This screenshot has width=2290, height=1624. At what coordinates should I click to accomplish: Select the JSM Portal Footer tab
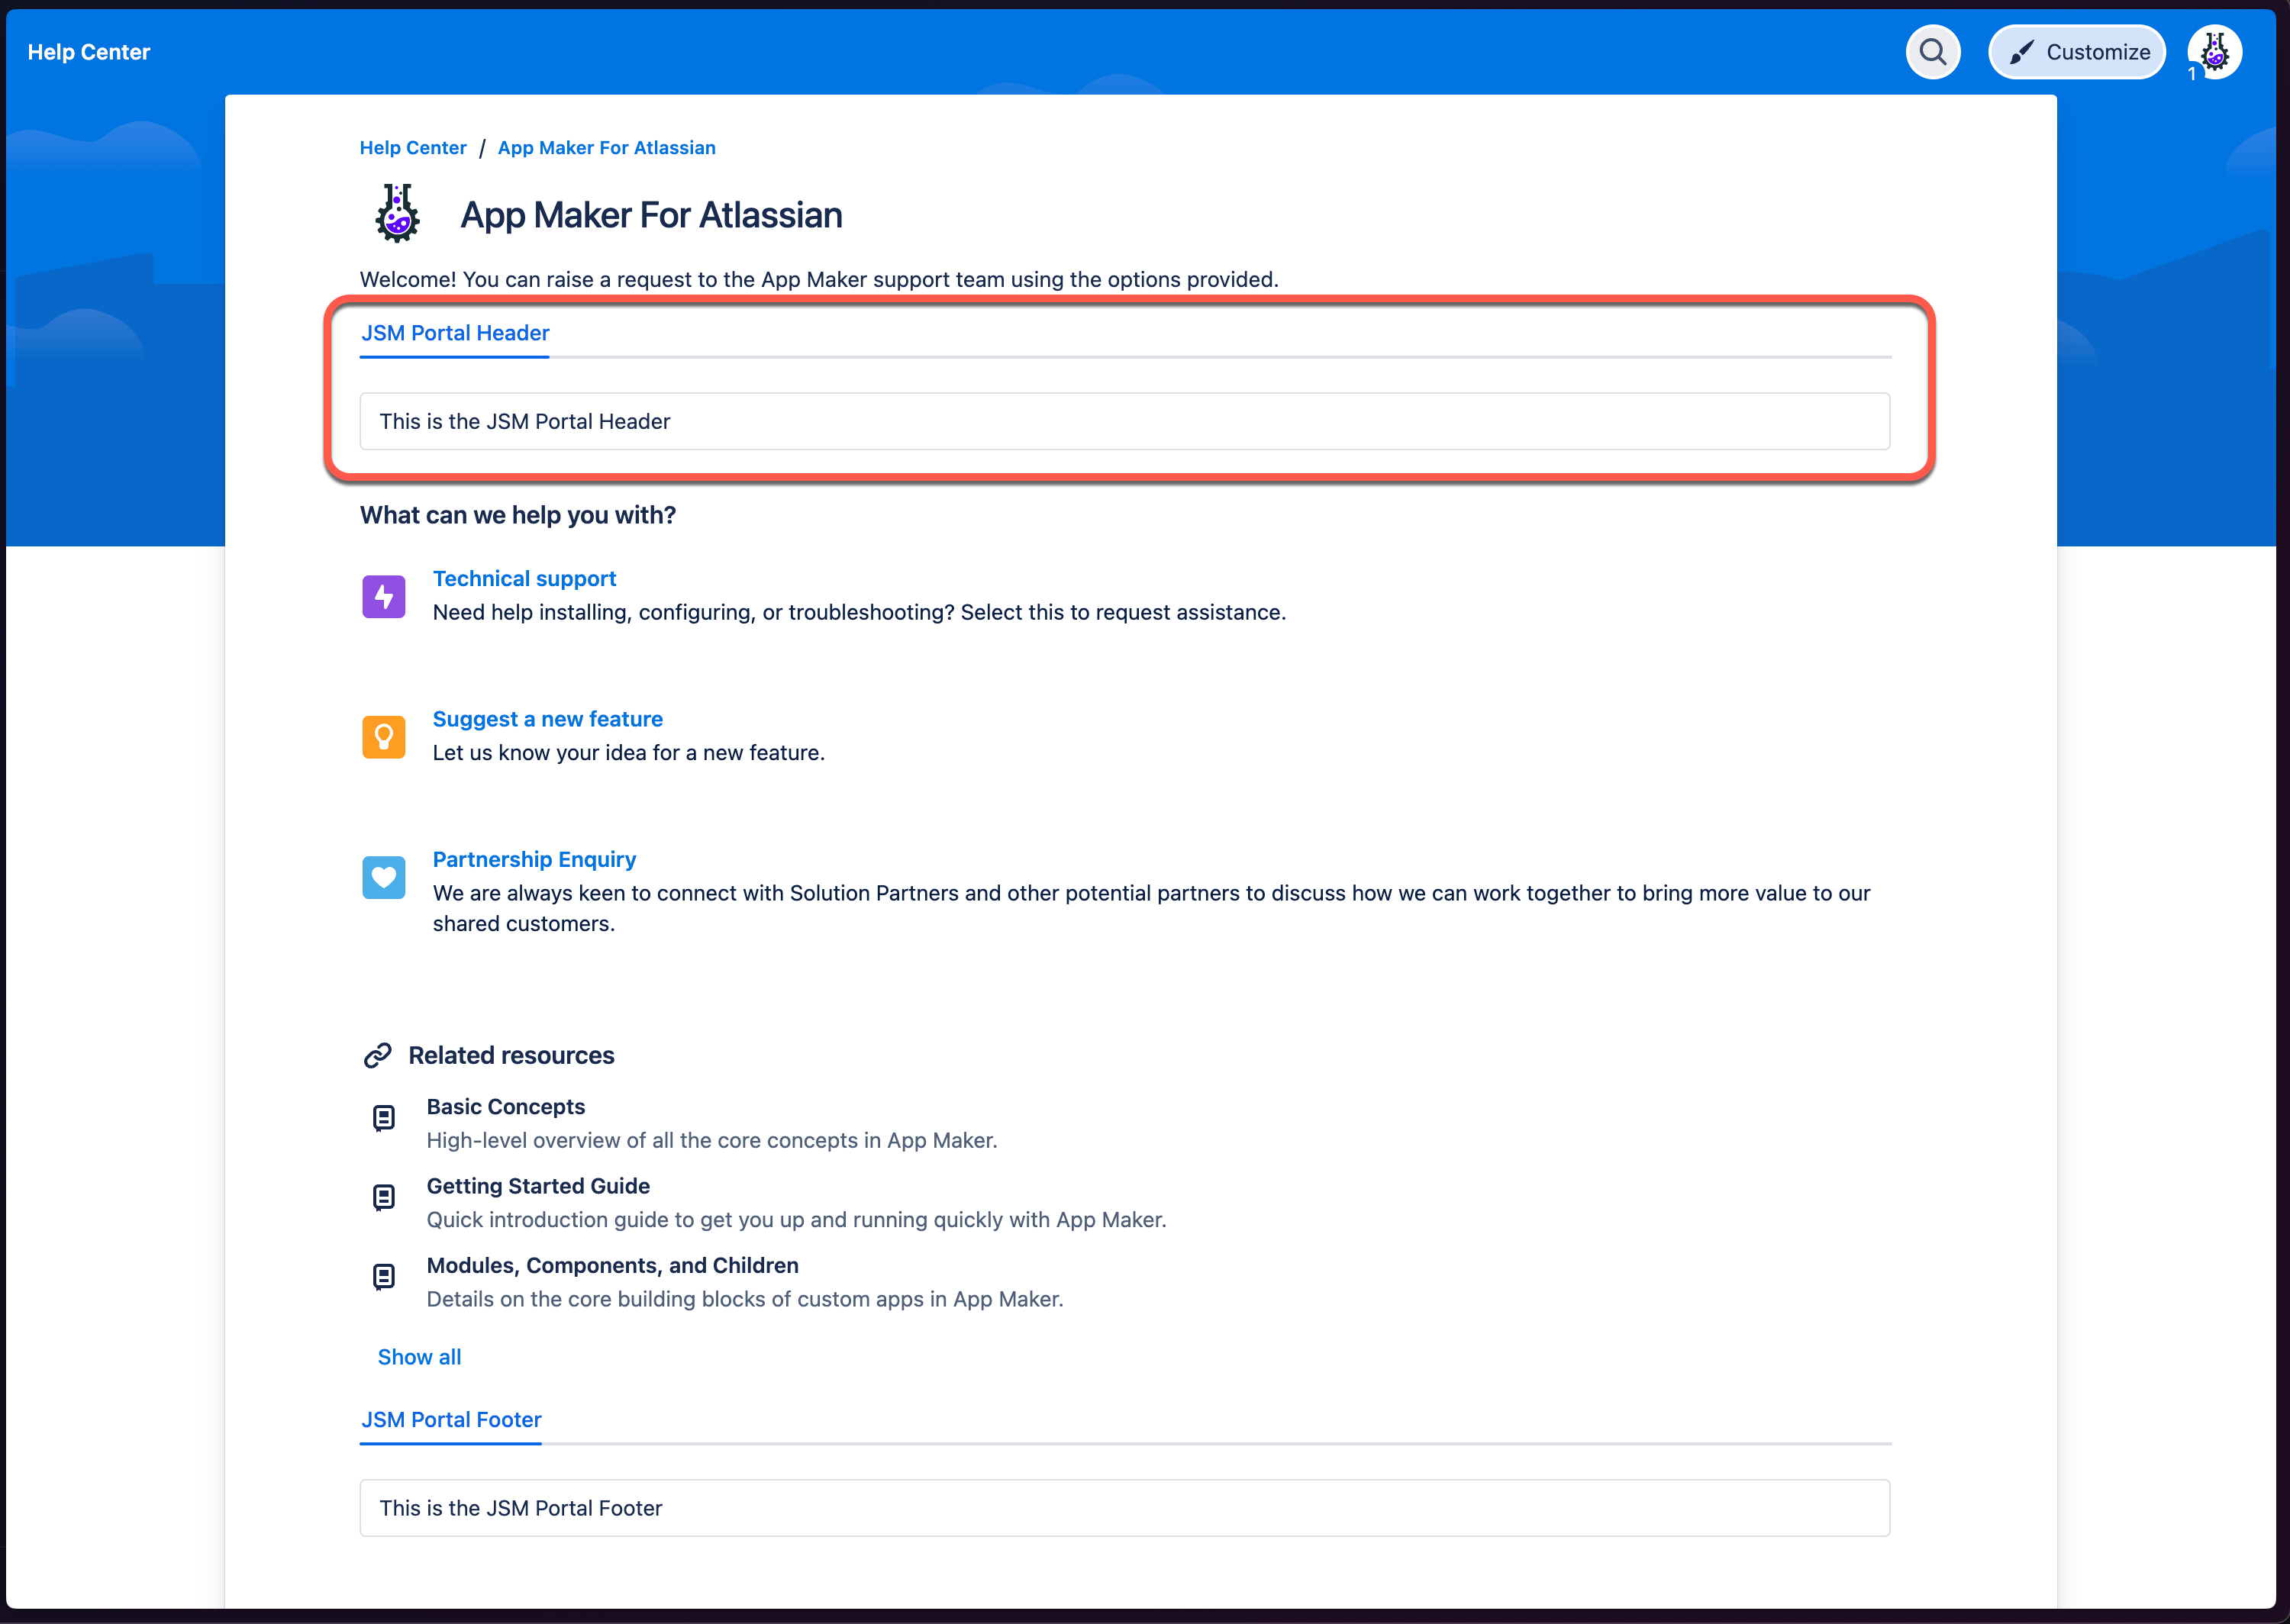click(451, 1420)
